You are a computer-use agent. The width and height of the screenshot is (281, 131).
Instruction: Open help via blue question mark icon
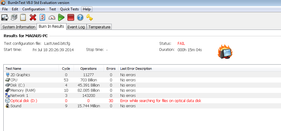coord(80,17)
